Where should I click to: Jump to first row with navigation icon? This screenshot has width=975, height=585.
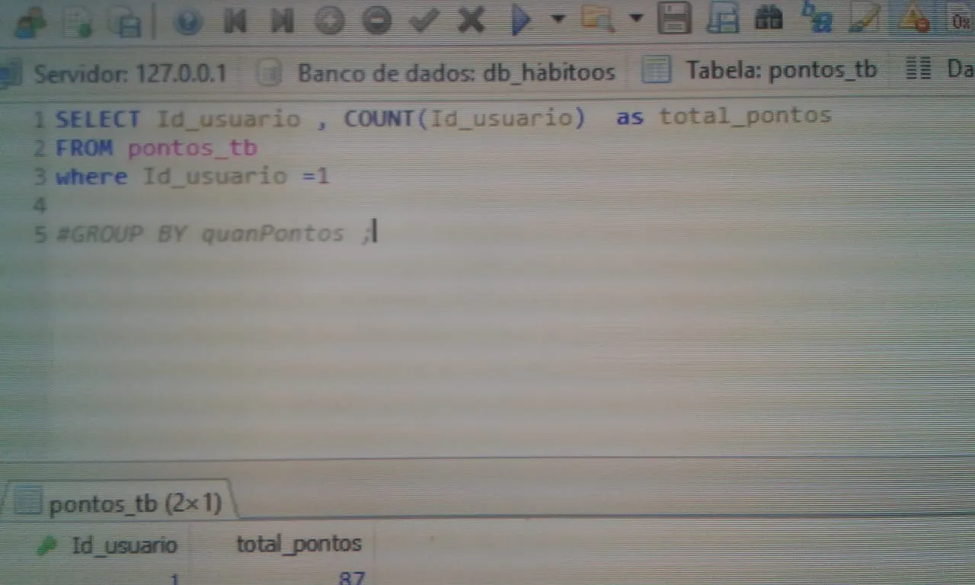tap(235, 21)
